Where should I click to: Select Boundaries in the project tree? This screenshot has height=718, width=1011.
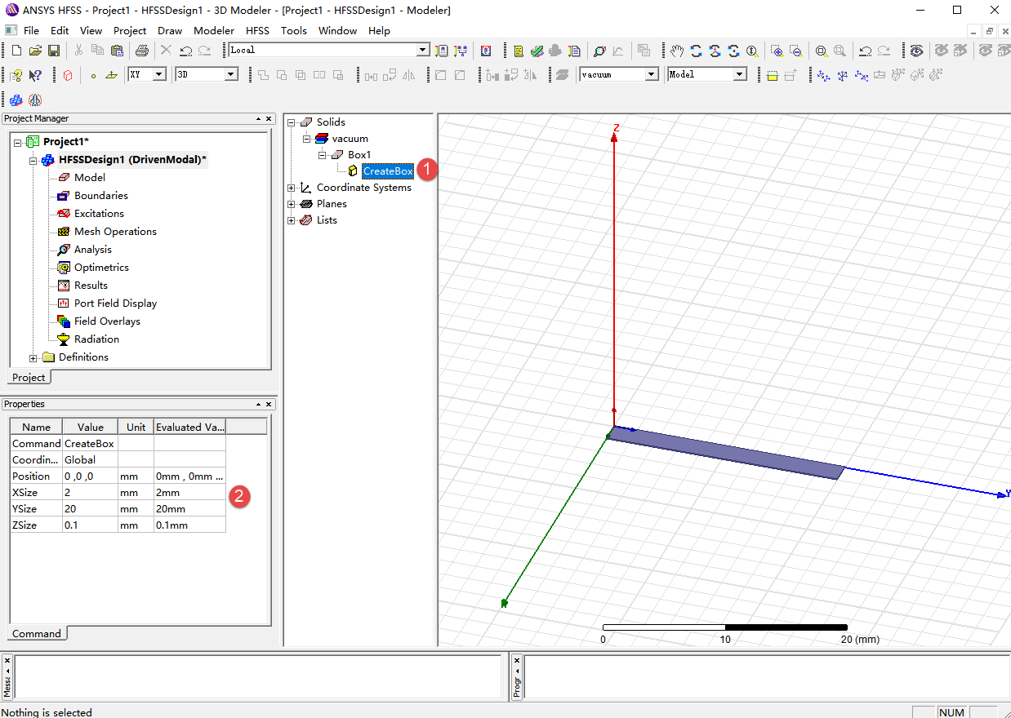click(x=100, y=196)
